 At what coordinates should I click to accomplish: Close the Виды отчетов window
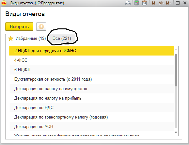[185, 3]
